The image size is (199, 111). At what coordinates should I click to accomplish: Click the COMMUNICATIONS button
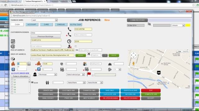[137, 20]
